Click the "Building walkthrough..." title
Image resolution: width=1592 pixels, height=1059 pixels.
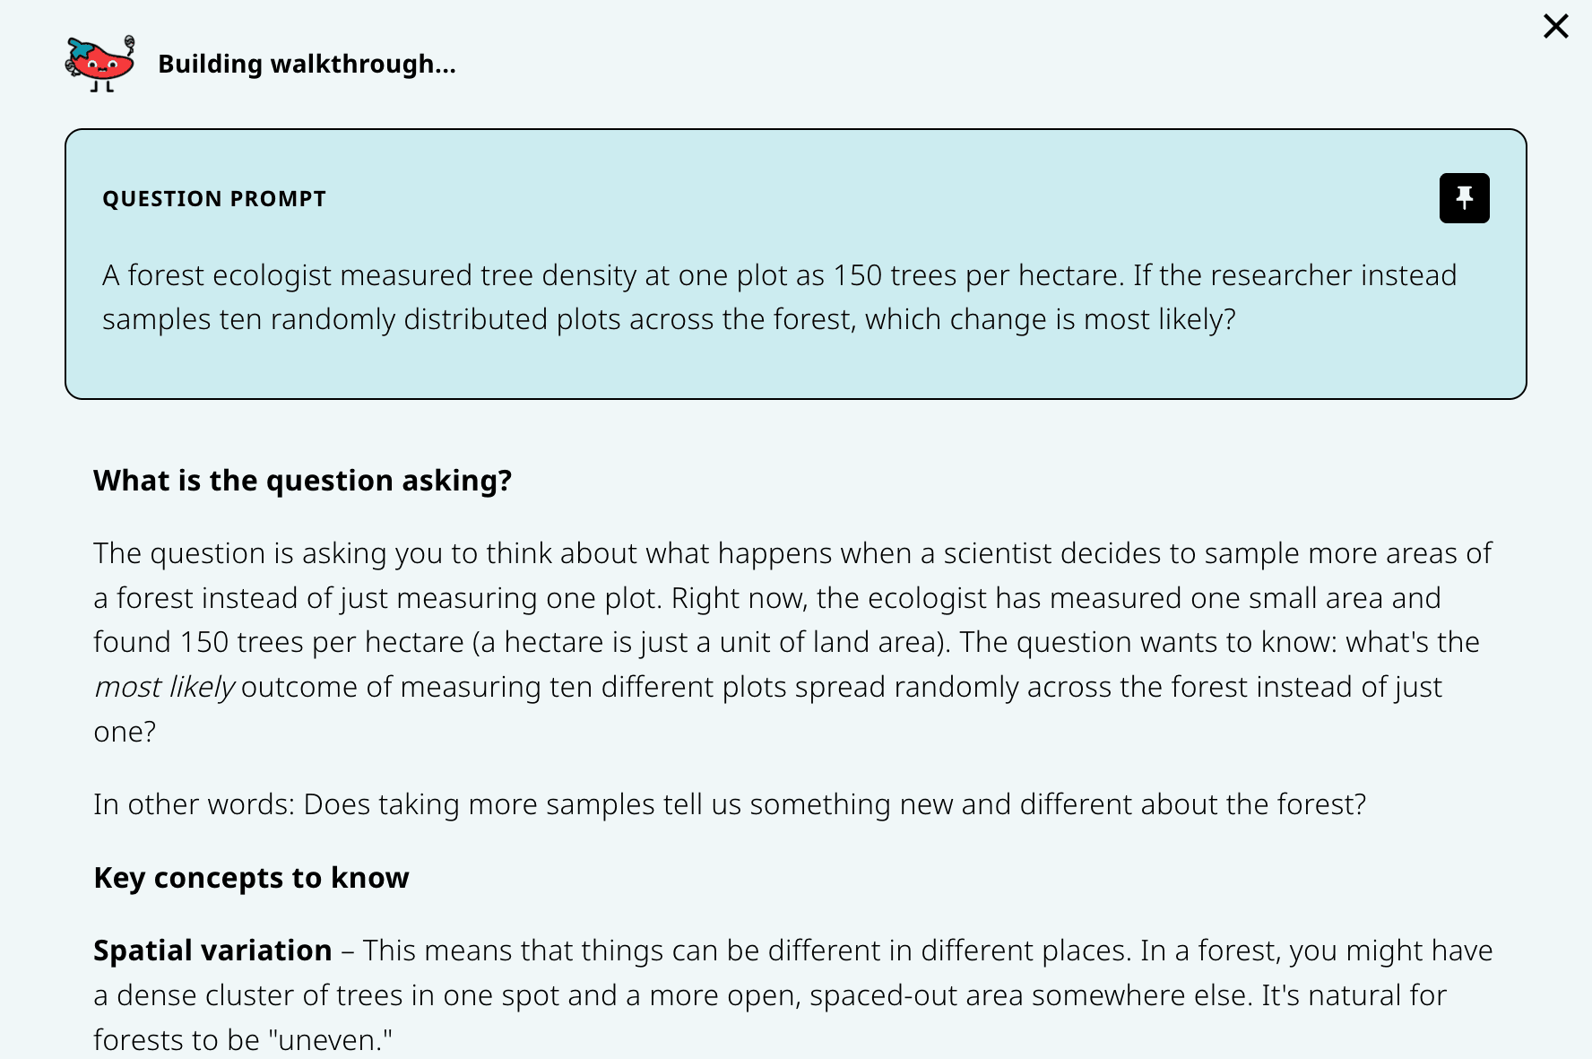[307, 65]
